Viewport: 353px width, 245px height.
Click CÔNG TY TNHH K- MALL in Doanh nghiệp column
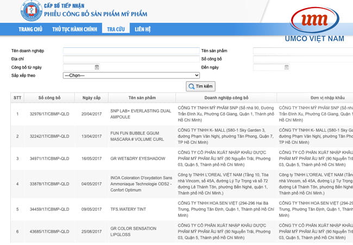225,136
